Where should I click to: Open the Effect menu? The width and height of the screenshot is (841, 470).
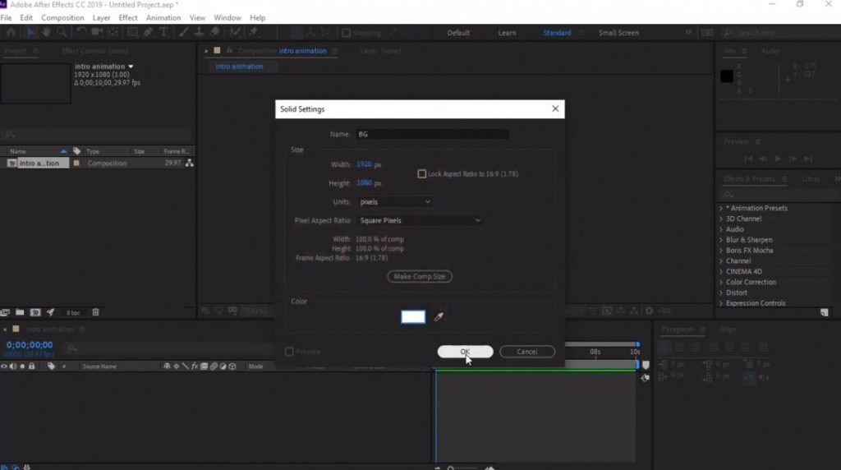127,18
